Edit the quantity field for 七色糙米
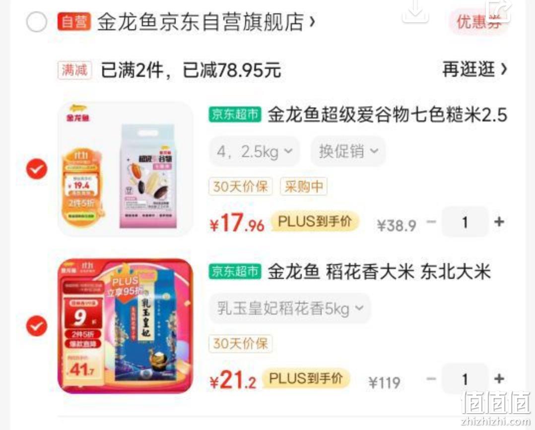The image size is (535, 430). pos(465,222)
